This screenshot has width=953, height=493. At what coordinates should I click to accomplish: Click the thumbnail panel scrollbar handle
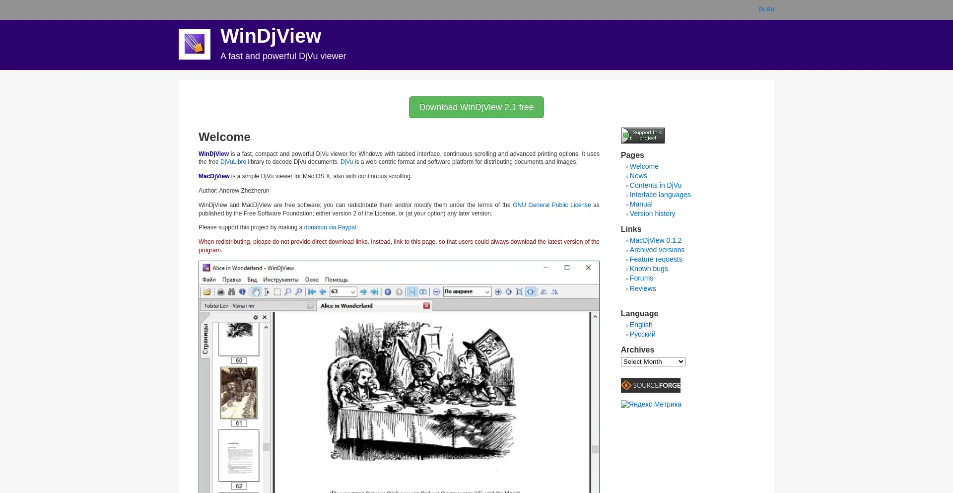[x=266, y=447]
